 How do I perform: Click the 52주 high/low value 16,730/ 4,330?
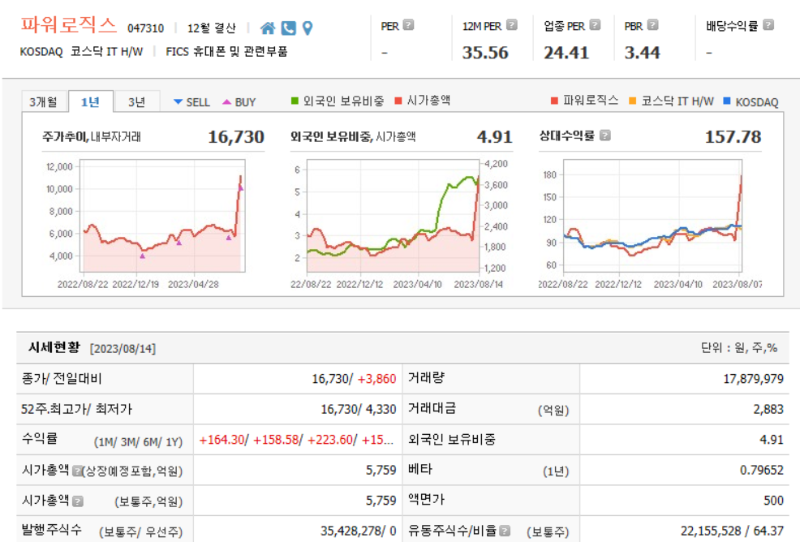(x=358, y=409)
